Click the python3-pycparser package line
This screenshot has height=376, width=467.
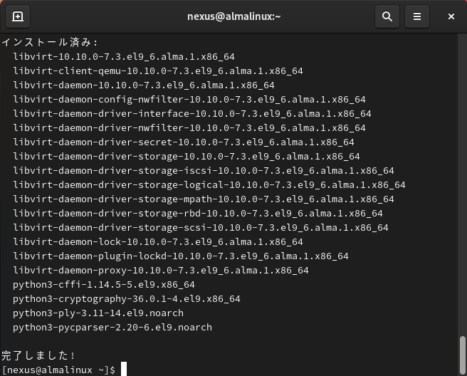click(112, 328)
